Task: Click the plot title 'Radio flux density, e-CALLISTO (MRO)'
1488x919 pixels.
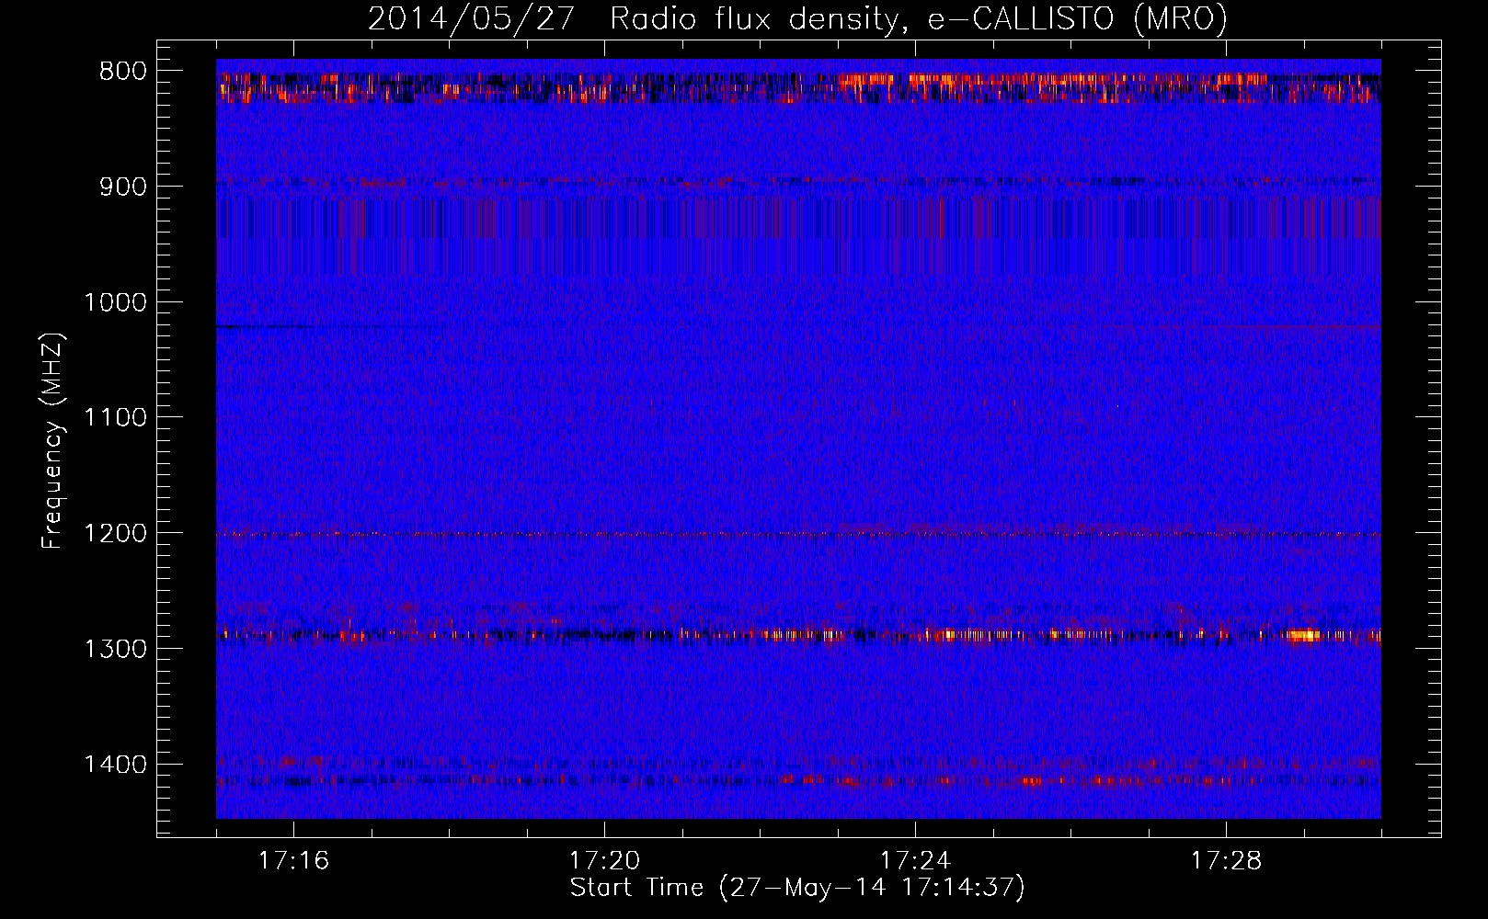Action: [919, 18]
